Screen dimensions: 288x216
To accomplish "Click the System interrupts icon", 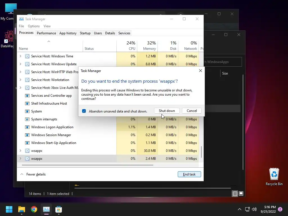I will click(27, 119).
